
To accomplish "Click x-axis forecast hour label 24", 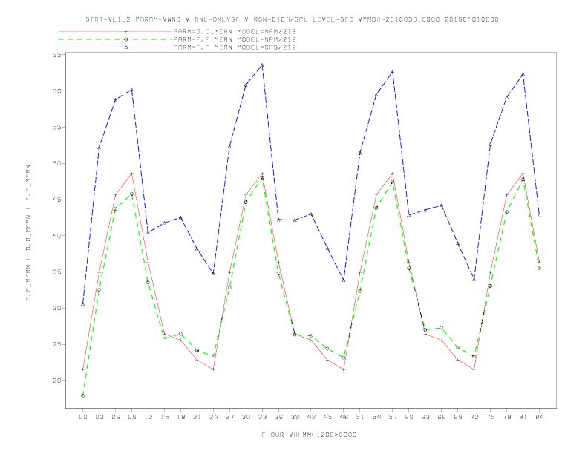I will click(213, 417).
